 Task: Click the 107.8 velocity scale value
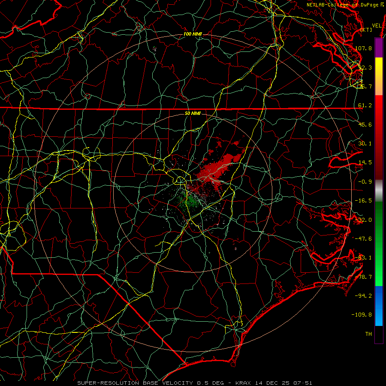tap(363, 48)
